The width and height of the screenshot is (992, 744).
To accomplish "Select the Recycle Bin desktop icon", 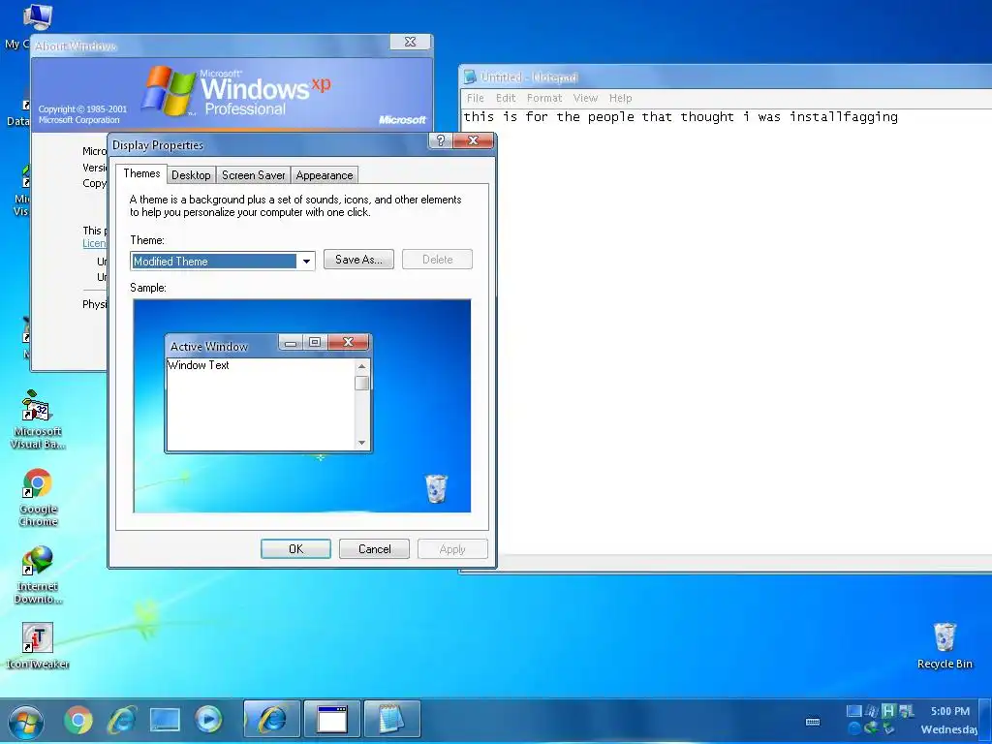I will 945,645.
